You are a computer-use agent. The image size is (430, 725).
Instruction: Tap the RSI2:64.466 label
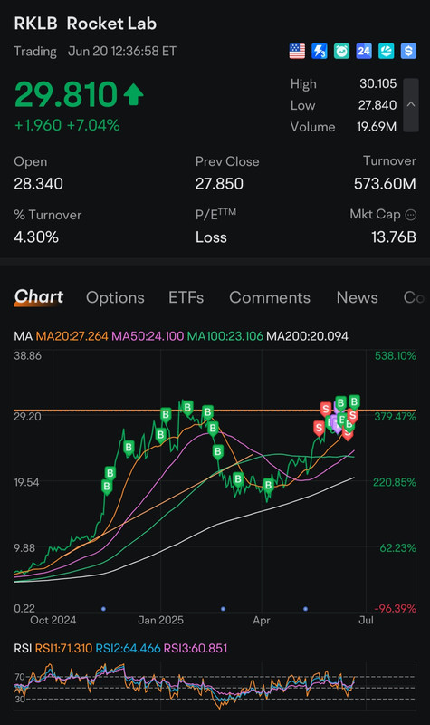pos(128,648)
